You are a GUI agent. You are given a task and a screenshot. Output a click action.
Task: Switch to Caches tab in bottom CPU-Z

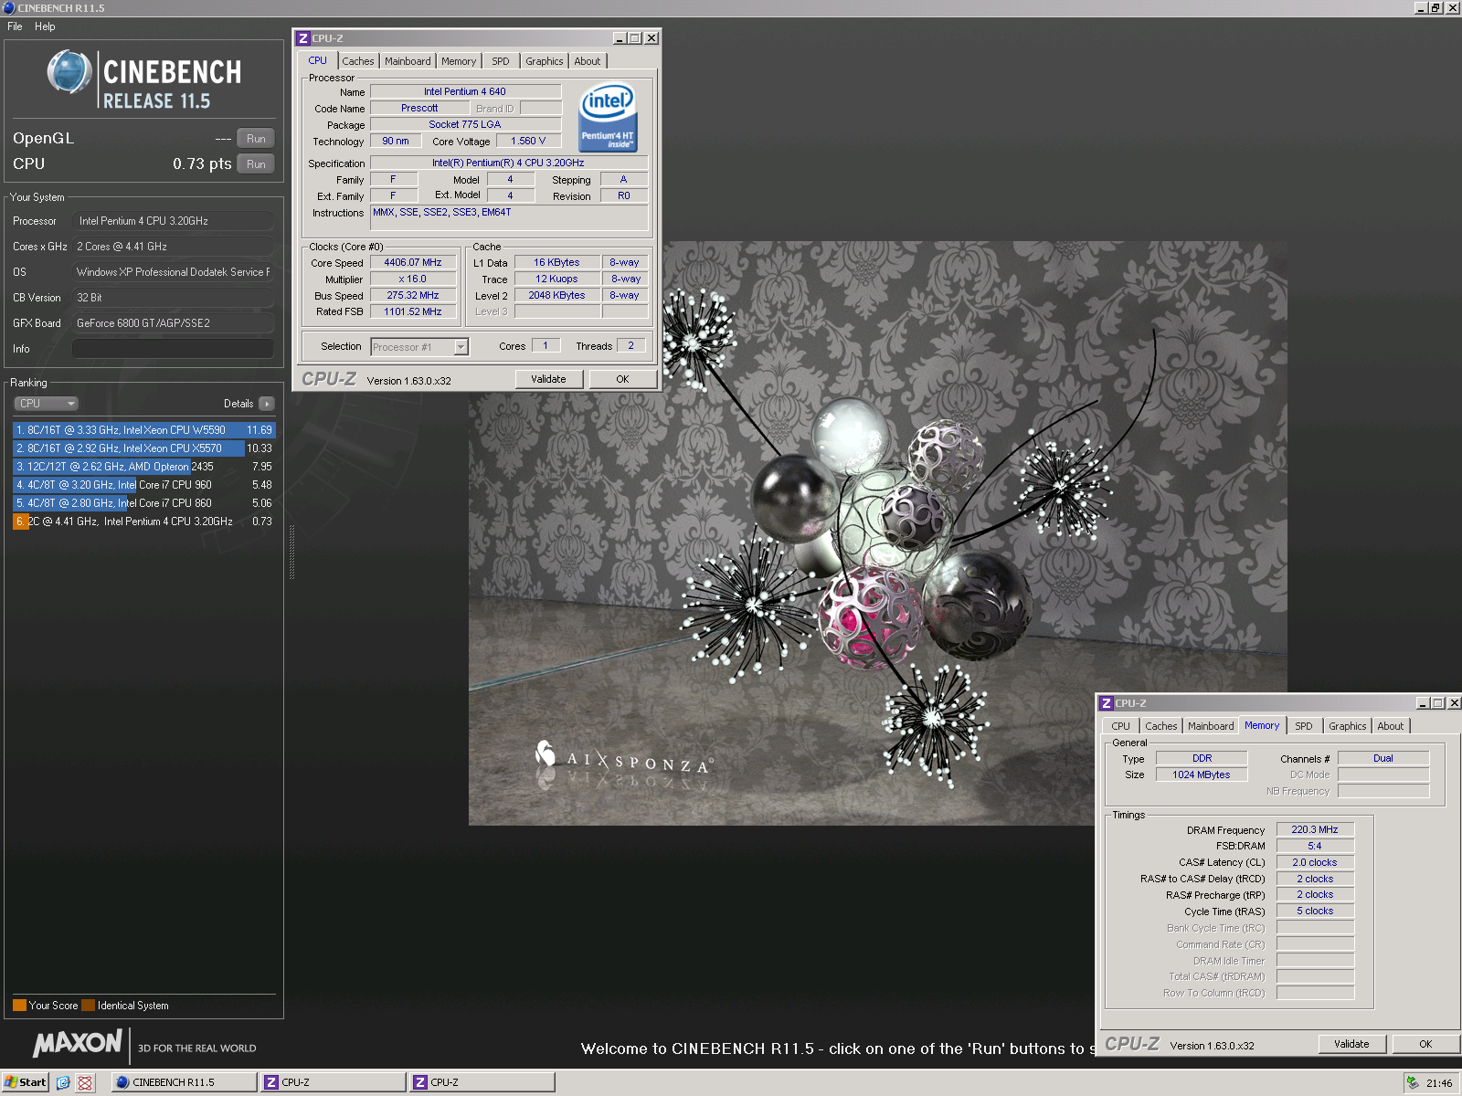point(1161,726)
